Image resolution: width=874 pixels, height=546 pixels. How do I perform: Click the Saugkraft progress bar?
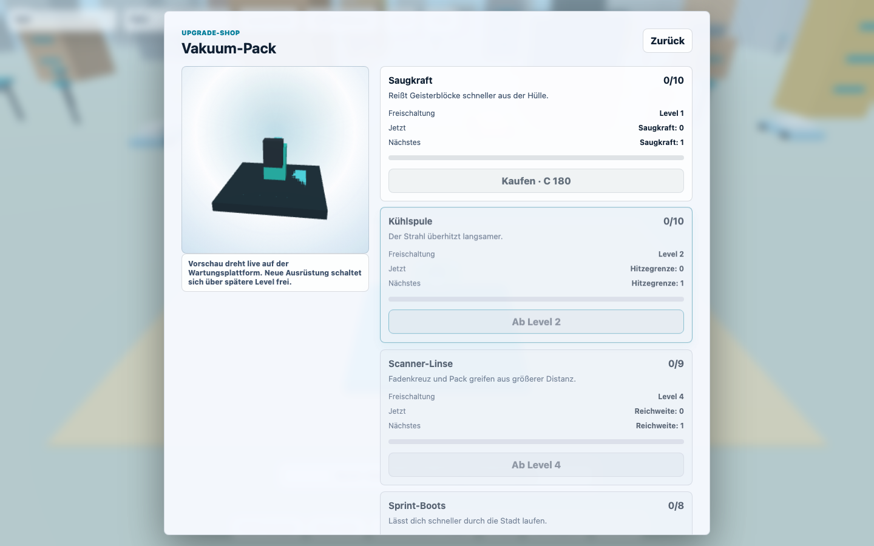(x=536, y=158)
